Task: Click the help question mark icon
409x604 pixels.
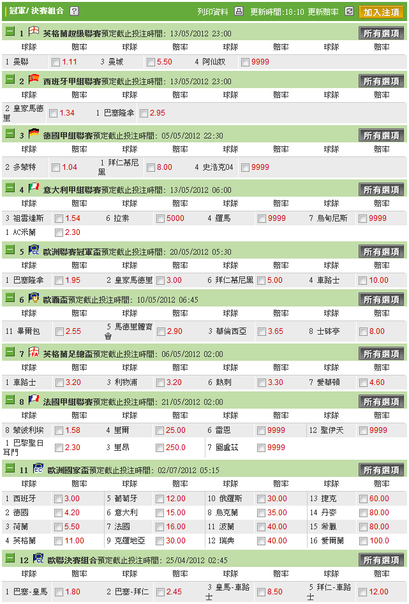Action: point(74,11)
